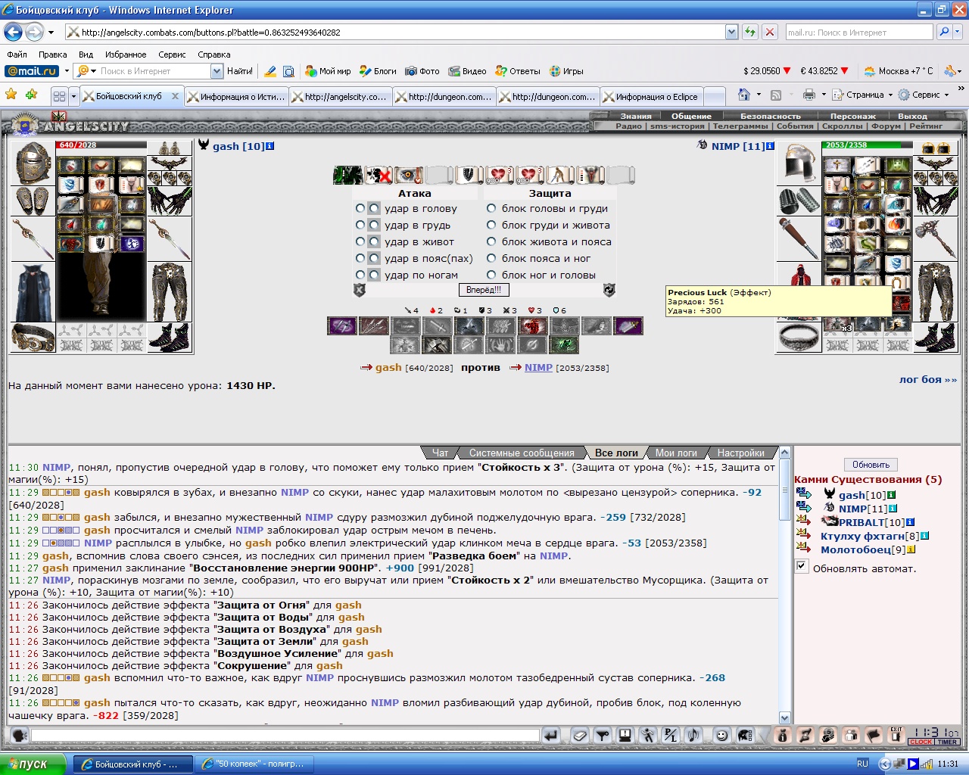This screenshot has height=775, width=969.
Task: Open gash character info icon
Action: [x=270, y=146]
